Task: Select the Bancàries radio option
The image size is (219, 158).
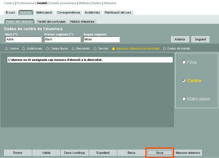Action: point(73,49)
